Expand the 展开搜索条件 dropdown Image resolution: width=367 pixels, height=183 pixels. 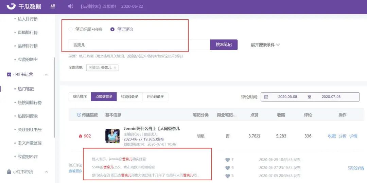tap(265, 45)
